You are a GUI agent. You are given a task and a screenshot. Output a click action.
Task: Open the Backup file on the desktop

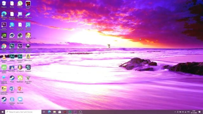click(12, 3)
